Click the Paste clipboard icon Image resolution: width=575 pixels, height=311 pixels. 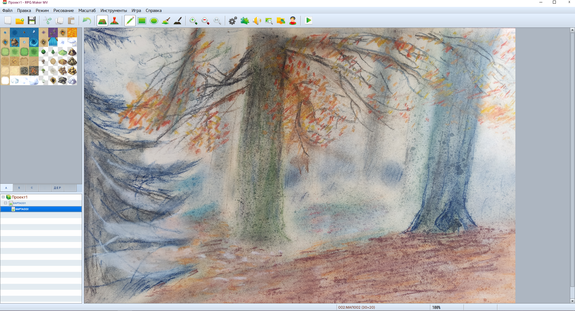(71, 21)
